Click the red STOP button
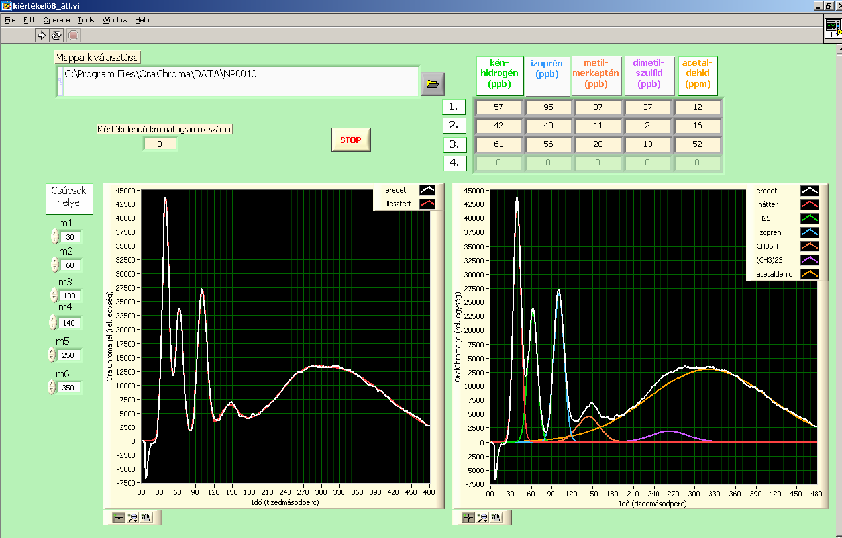 [351, 140]
